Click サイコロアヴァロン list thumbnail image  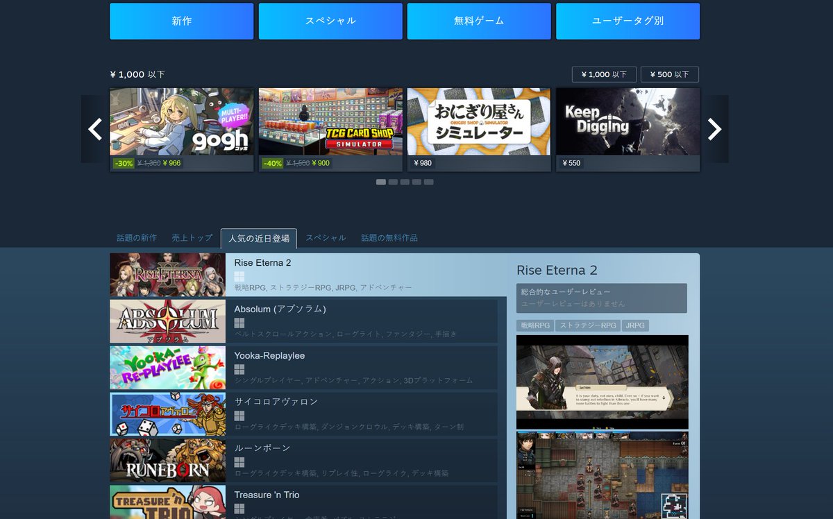click(x=167, y=414)
